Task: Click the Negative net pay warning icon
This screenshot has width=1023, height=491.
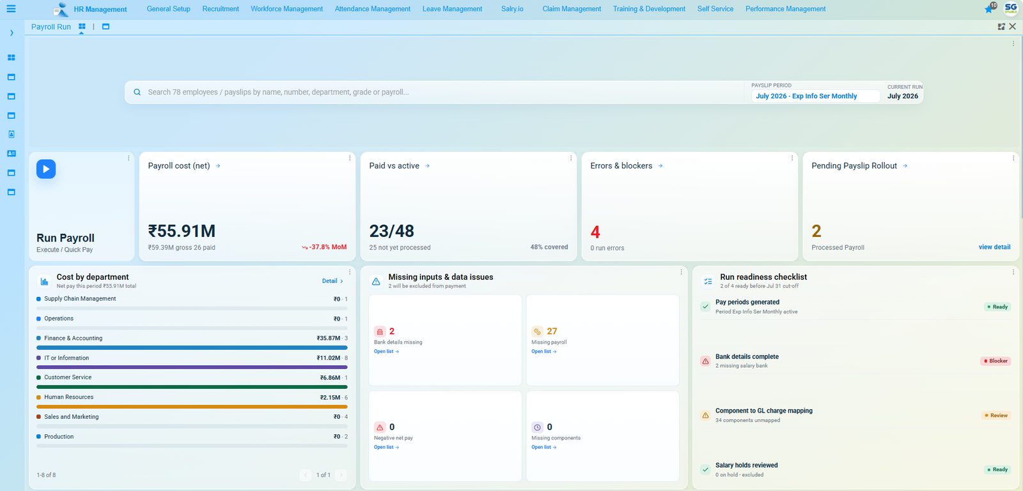Action: 380,427
